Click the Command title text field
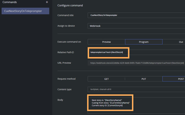 click(136, 15)
